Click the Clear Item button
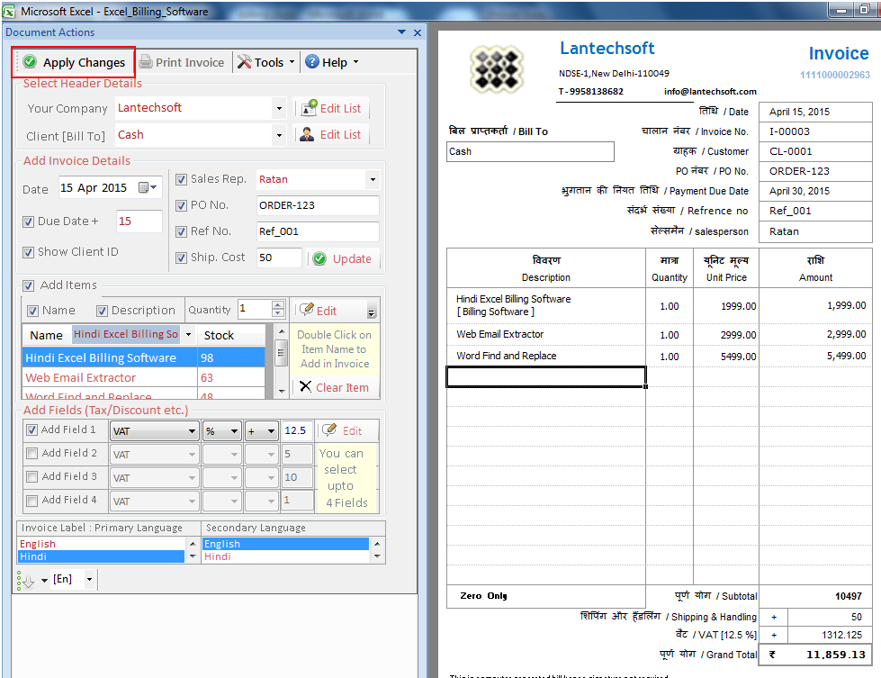Image resolution: width=881 pixels, height=678 pixels. (x=335, y=387)
